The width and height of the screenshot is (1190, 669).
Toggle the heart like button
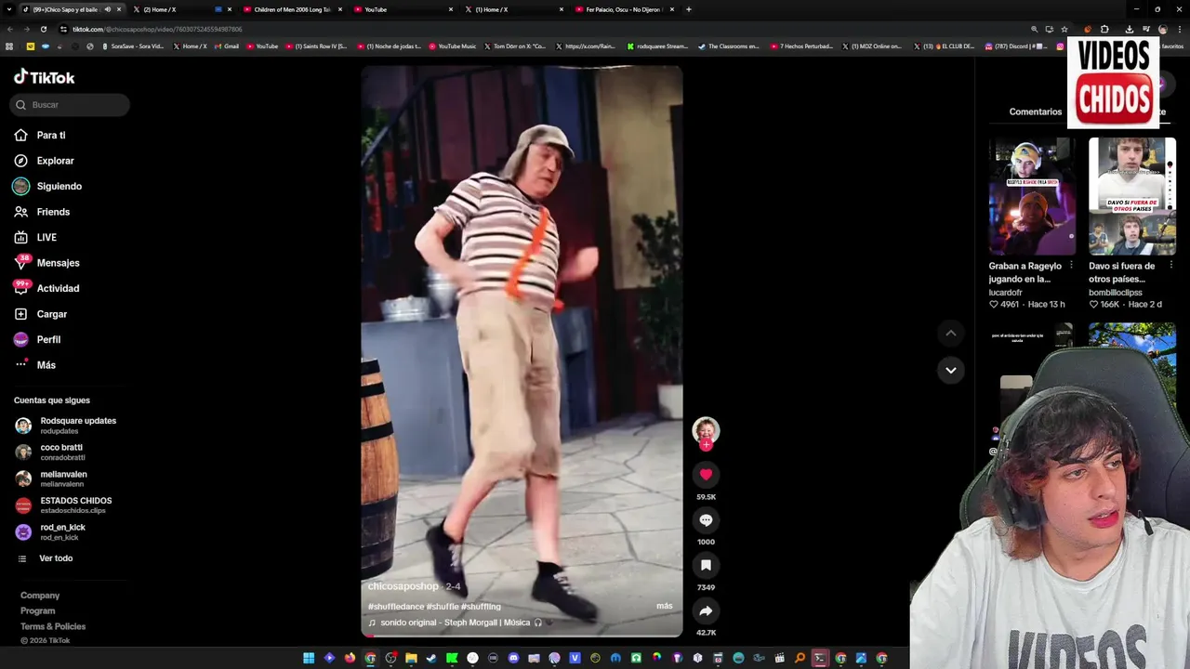pyautogui.click(x=706, y=475)
